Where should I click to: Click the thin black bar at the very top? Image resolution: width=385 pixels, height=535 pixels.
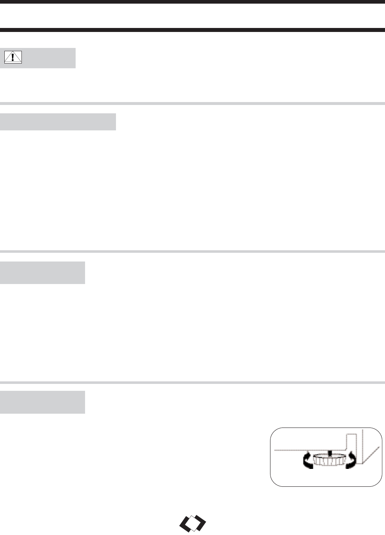pos(192,2)
